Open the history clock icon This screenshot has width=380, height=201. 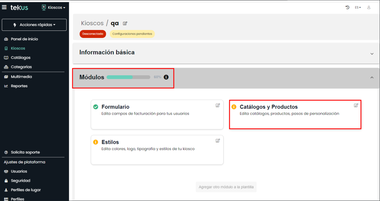347,7
